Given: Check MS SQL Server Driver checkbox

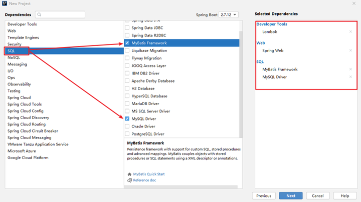Looking at the screenshot, I should click(127, 111).
